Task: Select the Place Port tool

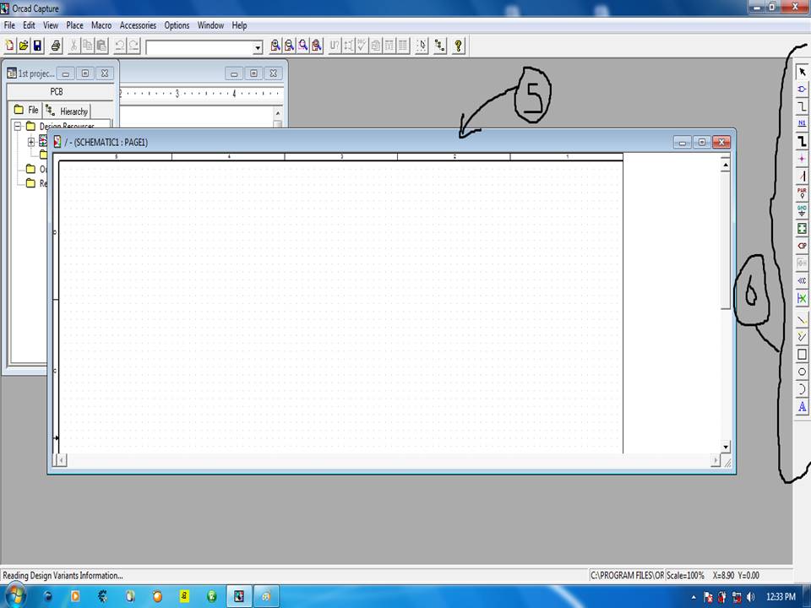Action: (802, 246)
